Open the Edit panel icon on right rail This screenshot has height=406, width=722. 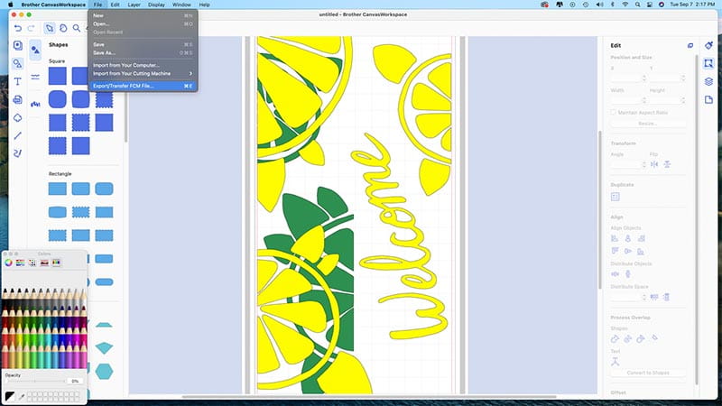click(708, 63)
